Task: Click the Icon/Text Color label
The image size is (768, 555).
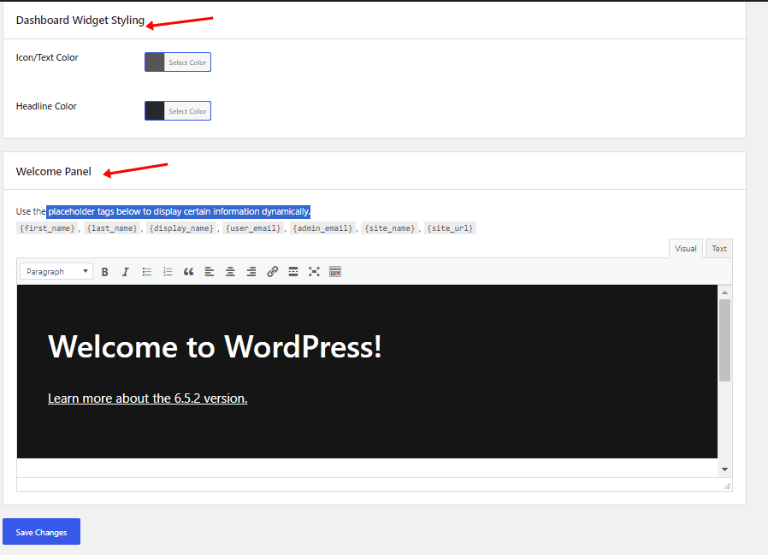Action: (47, 57)
